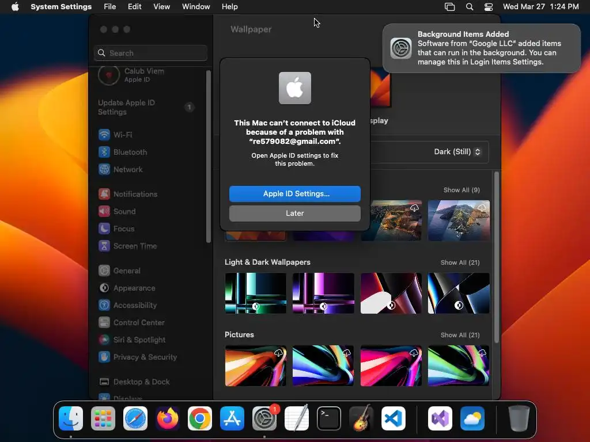Screen dimensions: 590x442
Task: Open the Help menu
Action: pos(229,7)
